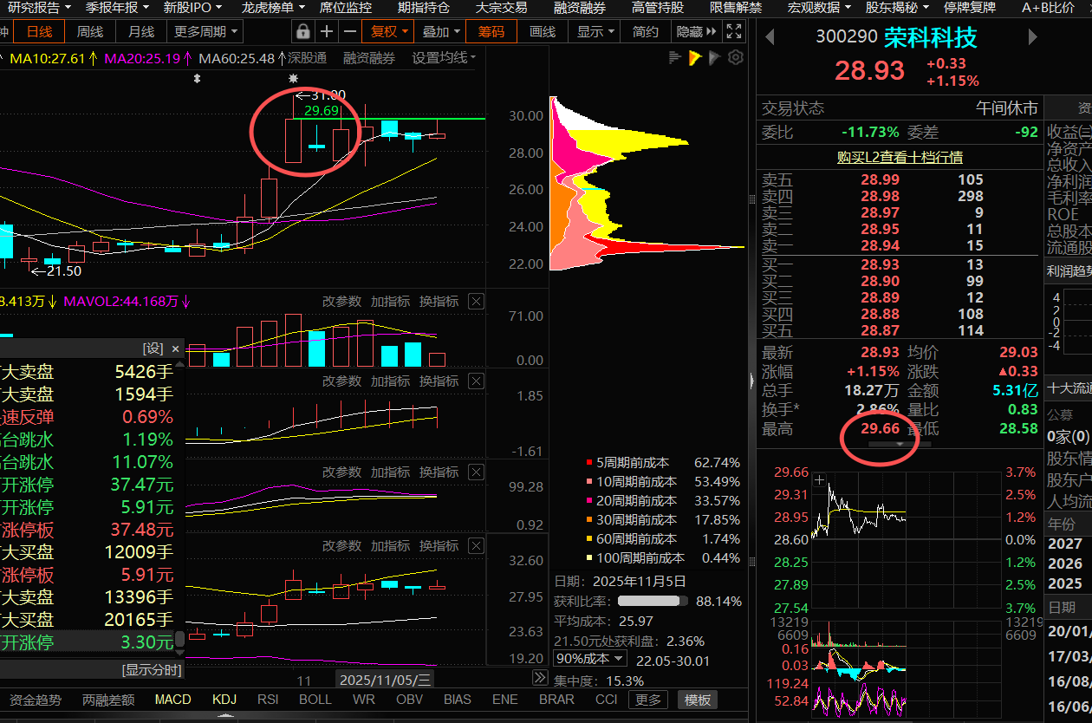Click 模板 template button
This screenshot has width=1092, height=723.
[698, 700]
